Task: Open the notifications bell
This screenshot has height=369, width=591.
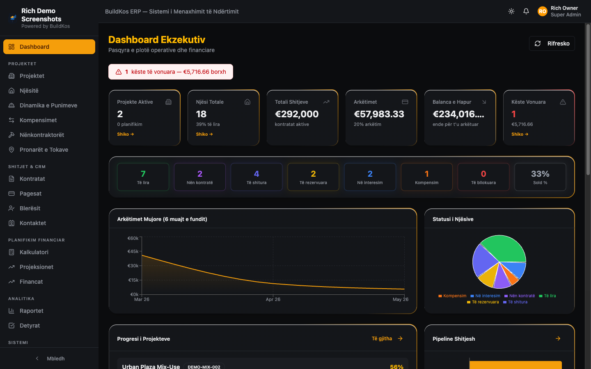Action: [526, 11]
